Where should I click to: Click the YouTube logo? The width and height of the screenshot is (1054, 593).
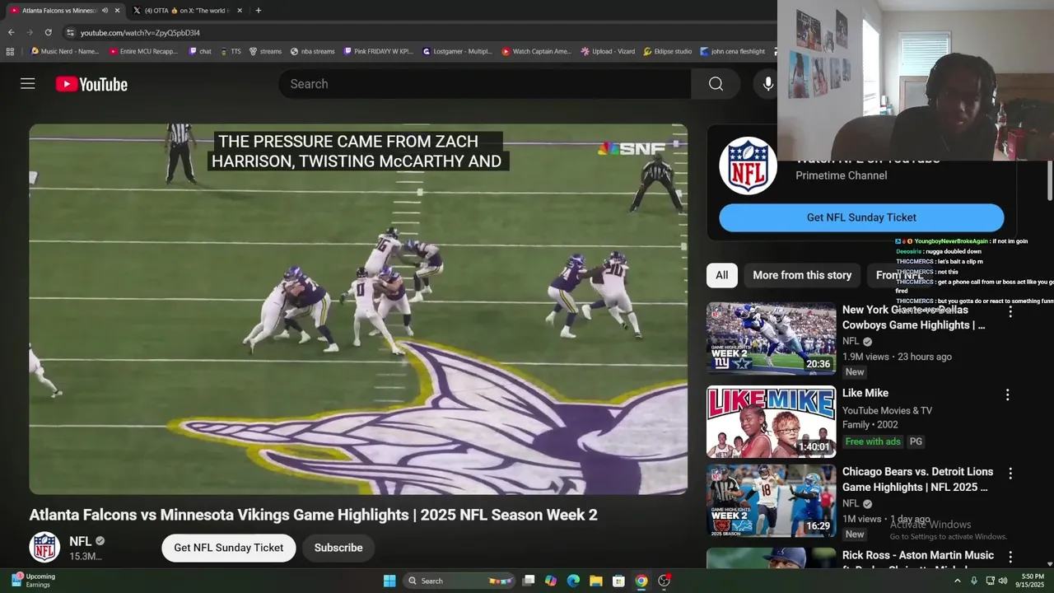tap(91, 84)
